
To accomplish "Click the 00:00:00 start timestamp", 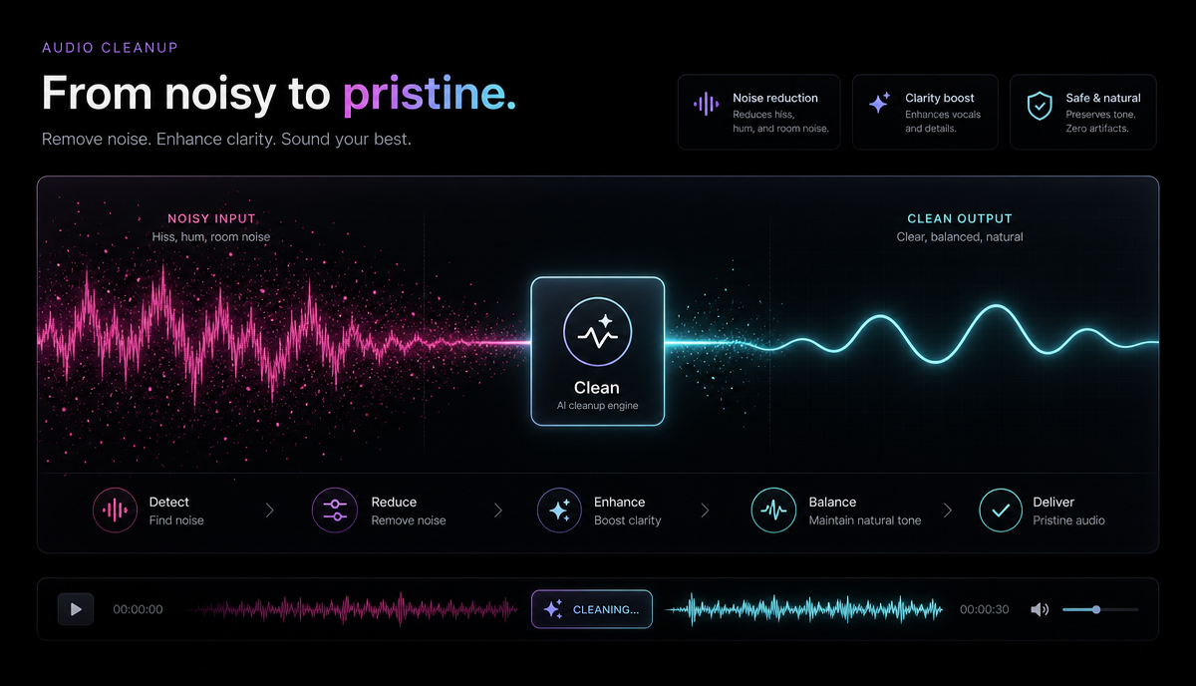I will (x=138, y=609).
